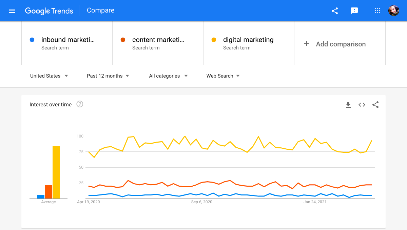Send feedback using the feedback icon
Image resolution: width=407 pixels, height=230 pixels.
coord(354,11)
